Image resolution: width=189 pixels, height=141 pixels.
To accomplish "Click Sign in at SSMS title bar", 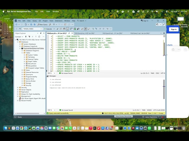I will (x=145, y=21).
